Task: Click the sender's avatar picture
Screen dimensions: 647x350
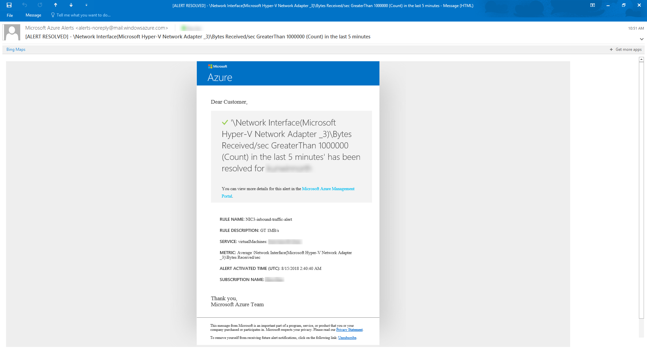Action: click(12, 32)
